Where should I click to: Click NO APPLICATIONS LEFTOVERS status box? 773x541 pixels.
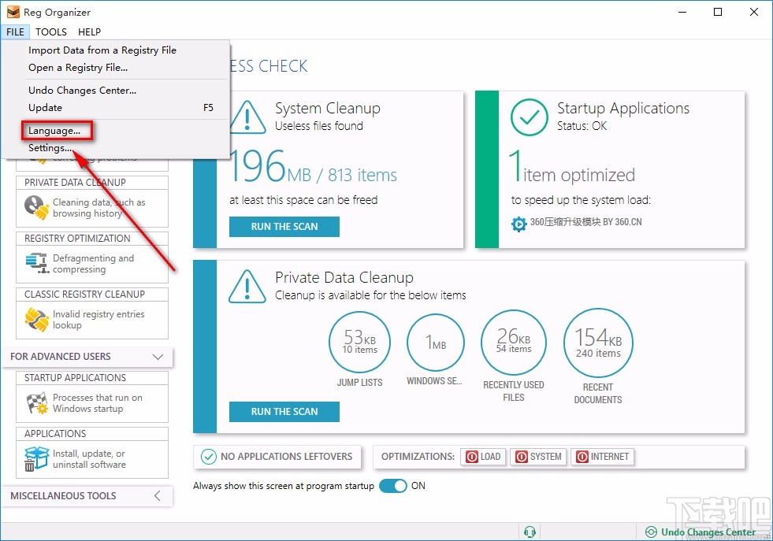277,457
